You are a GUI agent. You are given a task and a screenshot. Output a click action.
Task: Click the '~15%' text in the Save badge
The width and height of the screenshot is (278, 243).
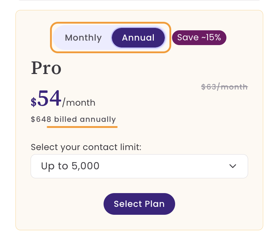[x=211, y=38]
